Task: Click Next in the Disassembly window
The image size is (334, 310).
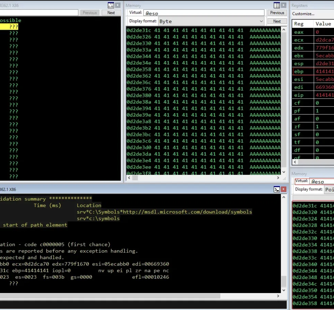Action: (x=111, y=13)
